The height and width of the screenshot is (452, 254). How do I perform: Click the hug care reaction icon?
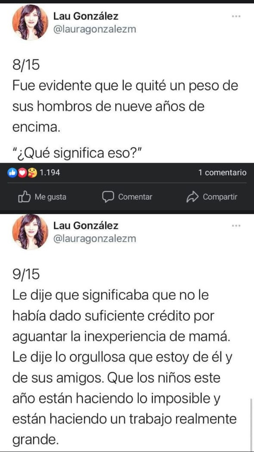point(32,172)
